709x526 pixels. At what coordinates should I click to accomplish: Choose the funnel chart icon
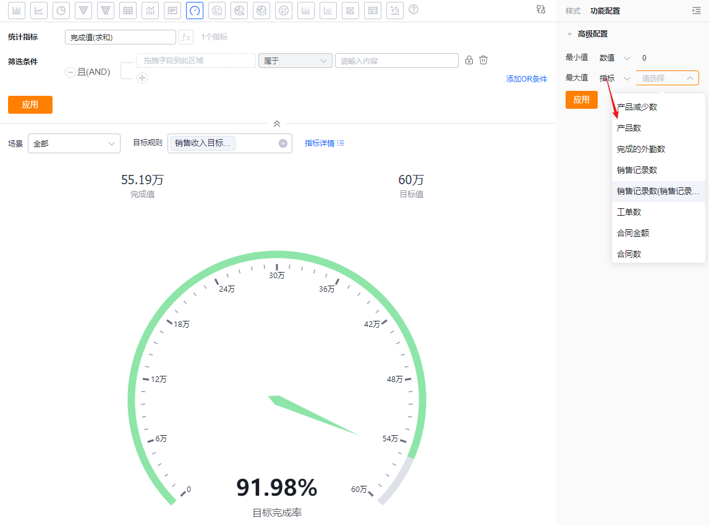tap(83, 11)
